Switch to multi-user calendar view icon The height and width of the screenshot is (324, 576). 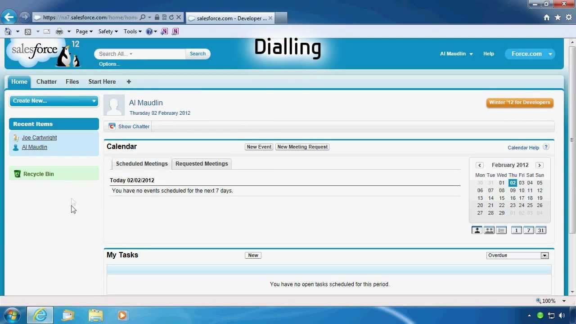coord(489,230)
